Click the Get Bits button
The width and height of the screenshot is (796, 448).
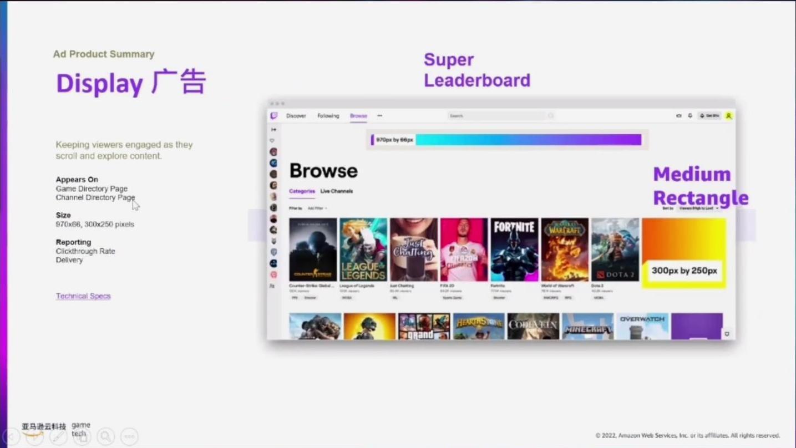709,116
